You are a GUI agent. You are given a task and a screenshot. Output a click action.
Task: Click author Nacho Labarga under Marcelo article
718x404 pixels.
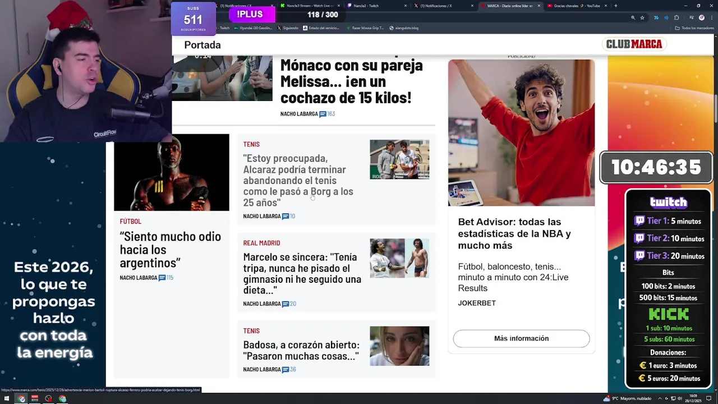point(262,304)
